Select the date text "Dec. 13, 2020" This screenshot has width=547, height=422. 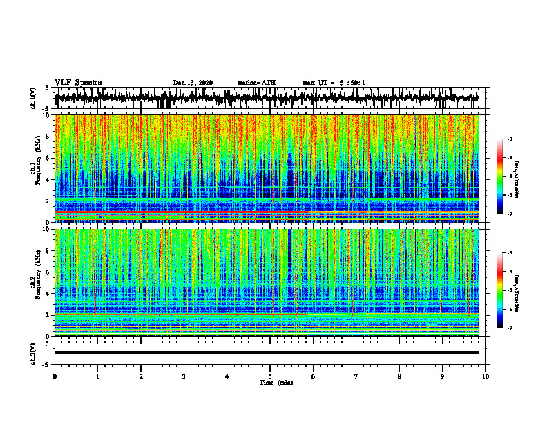[193, 83]
